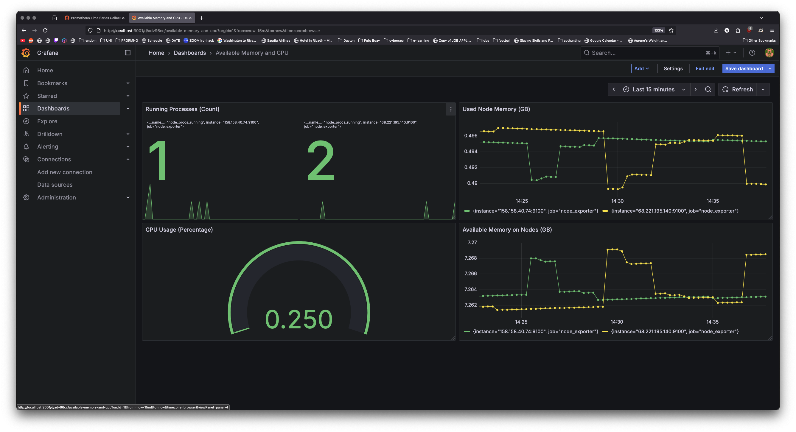Click the Grafana logo icon
Image resolution: width=796 pixels, height=432 pixels.
(x=26, y=53)
